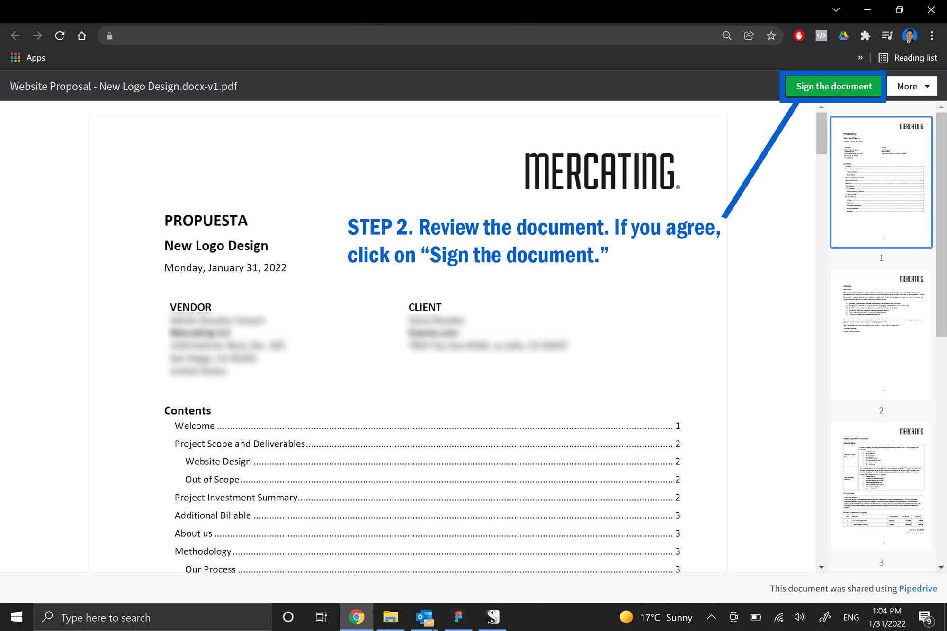
Task: Open the Extensions puzzle piece menu
Action: 865,36
